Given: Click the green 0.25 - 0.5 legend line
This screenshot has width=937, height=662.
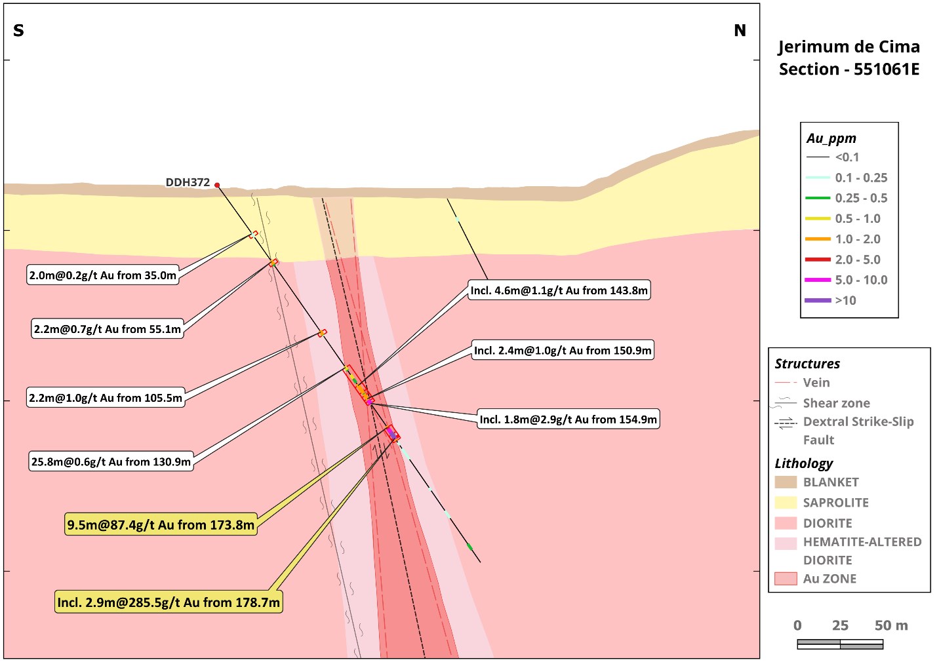Looking at the screenshot, I should point(818,198).
